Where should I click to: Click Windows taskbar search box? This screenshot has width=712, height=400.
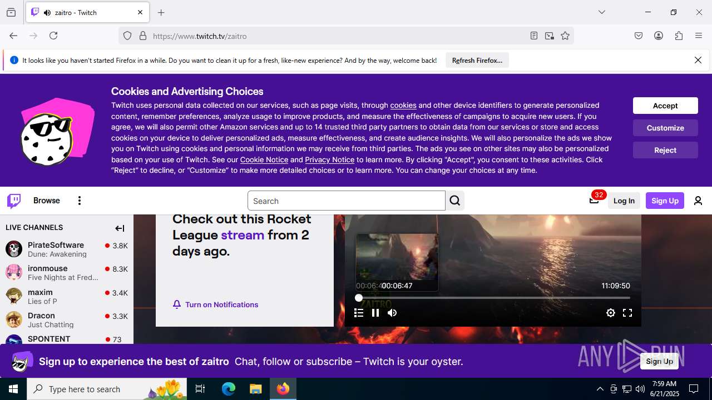coord(107,389)
